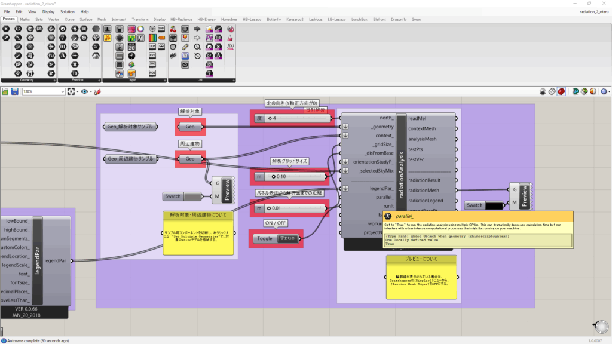
Task: Click the red sketch pen icon
Action: click(97, 91)
